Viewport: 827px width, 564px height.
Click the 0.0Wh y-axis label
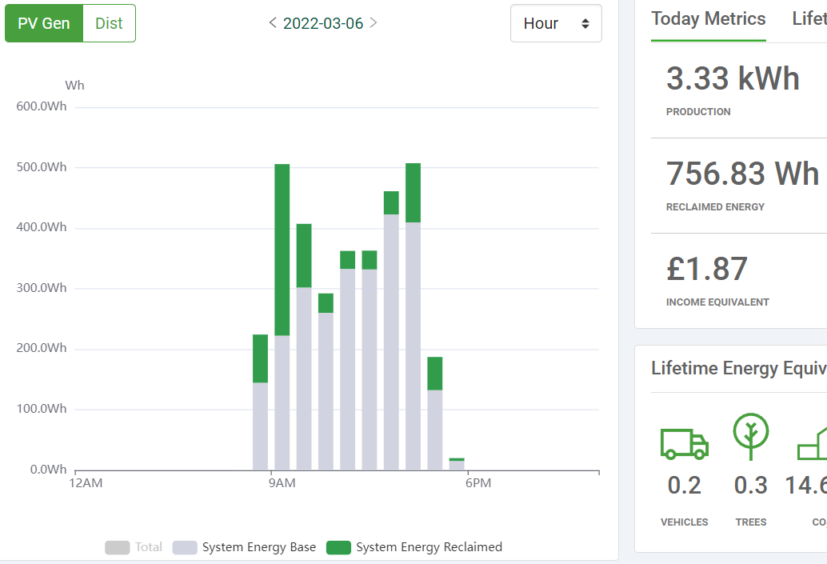(x=49, y=469)
